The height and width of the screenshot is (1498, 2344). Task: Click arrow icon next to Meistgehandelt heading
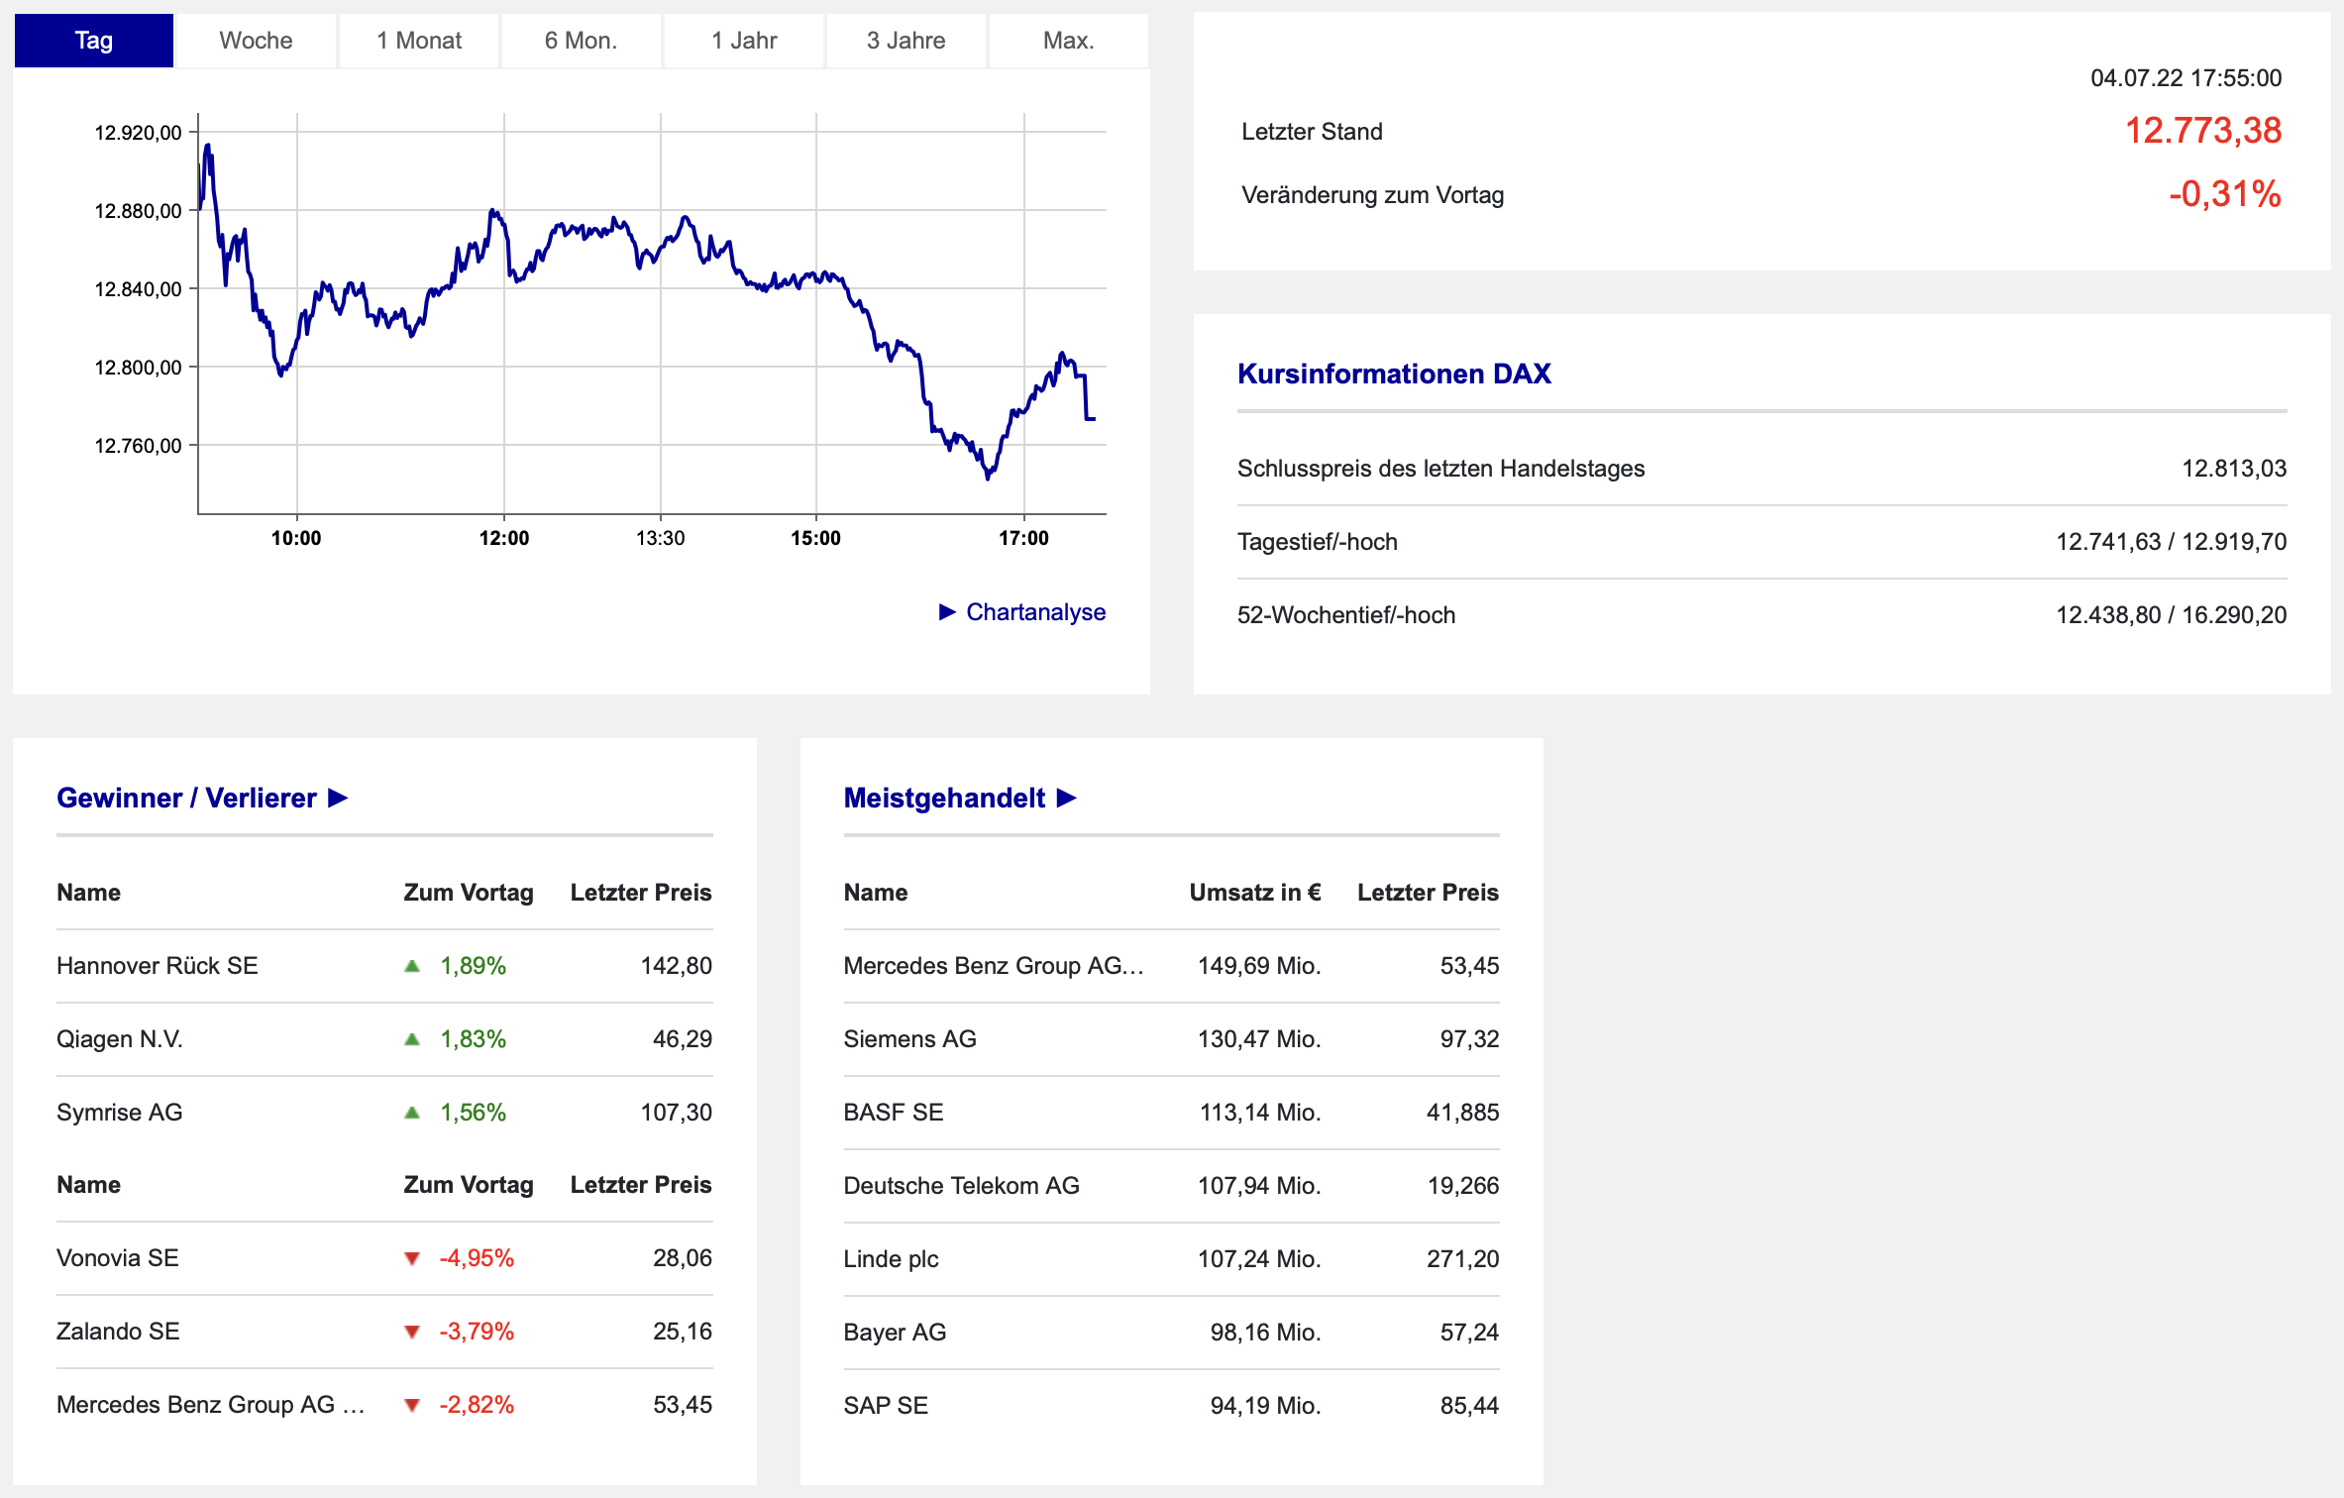pos(1067,798)
